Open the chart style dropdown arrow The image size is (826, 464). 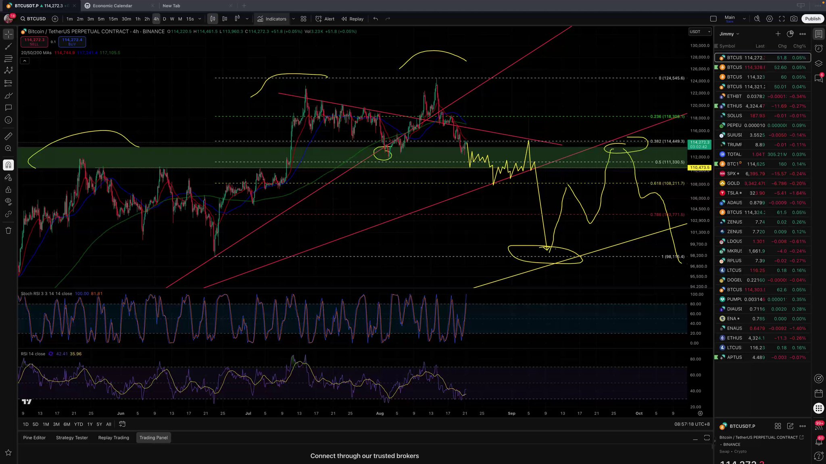click(x=247, y=19)
